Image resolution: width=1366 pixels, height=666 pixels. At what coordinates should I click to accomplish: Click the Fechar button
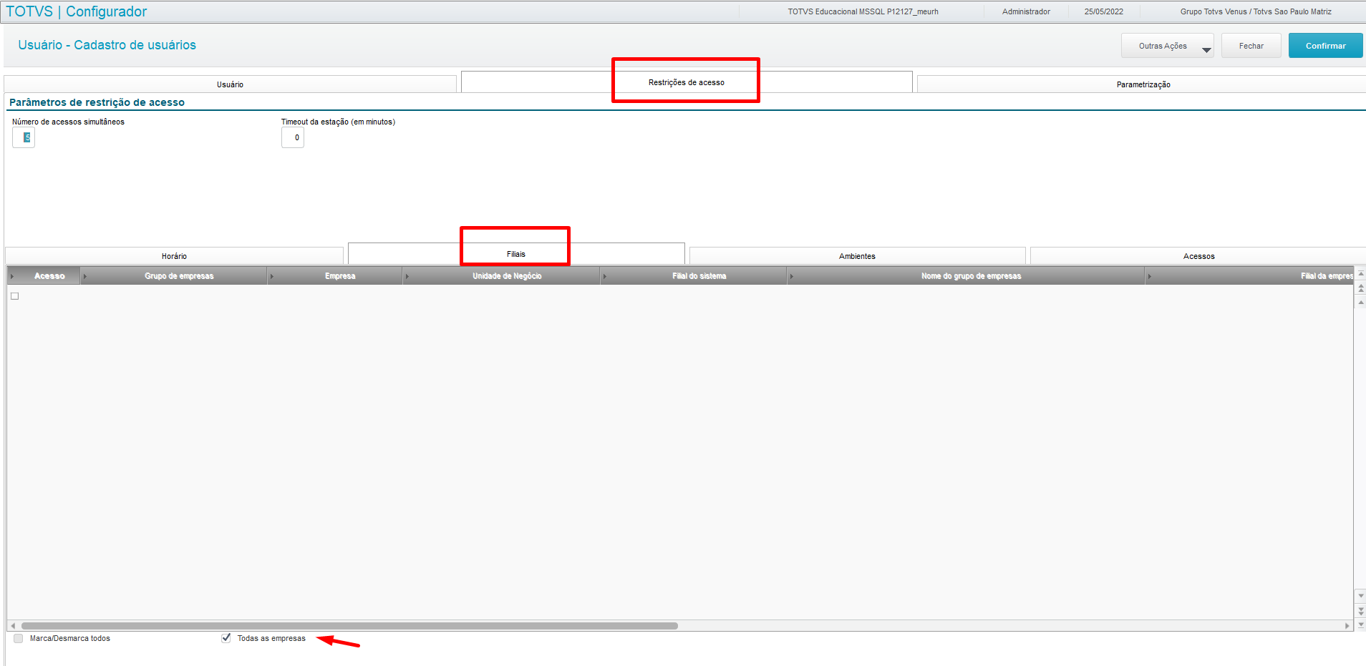tap(1251, 46)
